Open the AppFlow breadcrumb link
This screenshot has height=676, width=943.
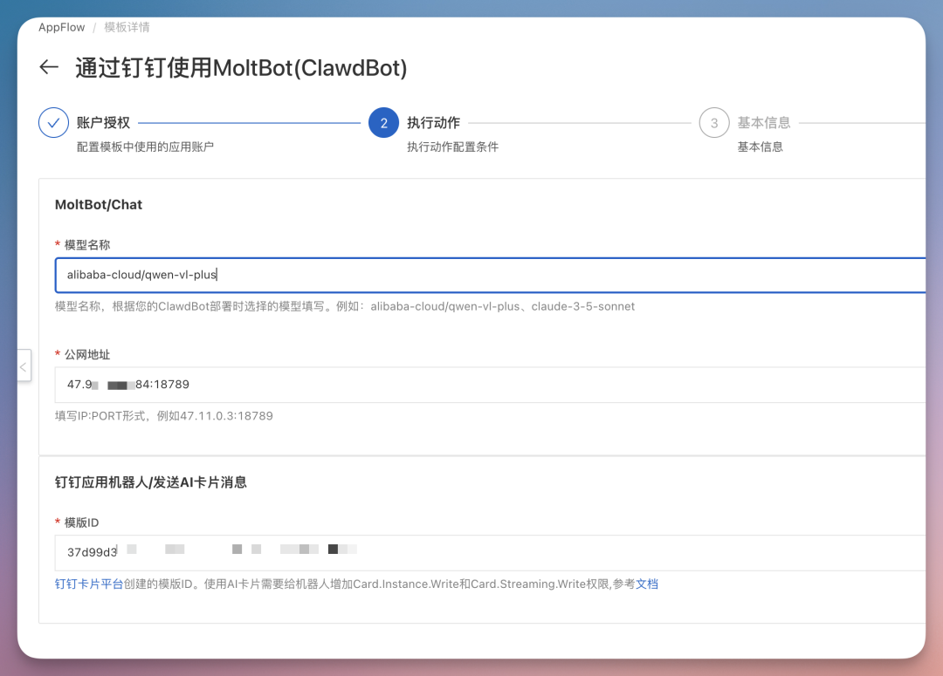tap(61, 27)
